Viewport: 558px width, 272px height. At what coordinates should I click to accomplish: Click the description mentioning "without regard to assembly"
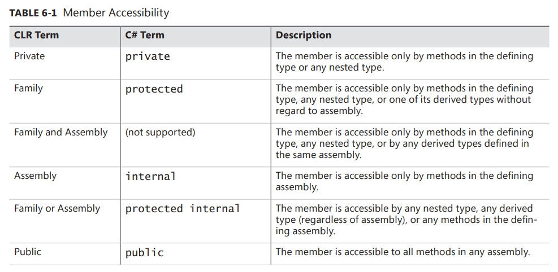[404, 100]
